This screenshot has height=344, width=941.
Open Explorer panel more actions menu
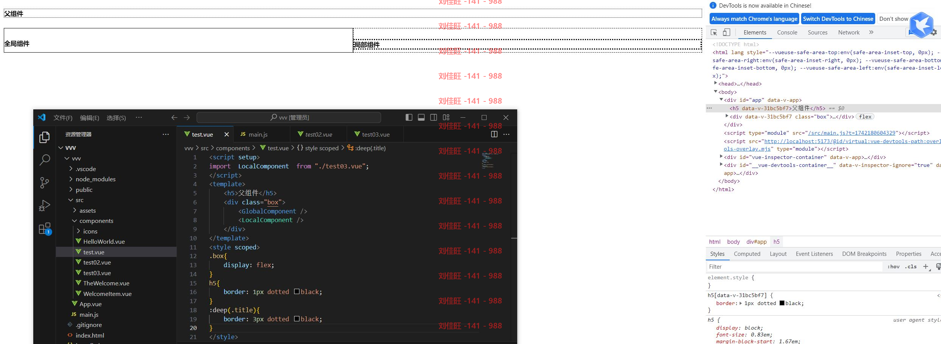click(166, 134)
